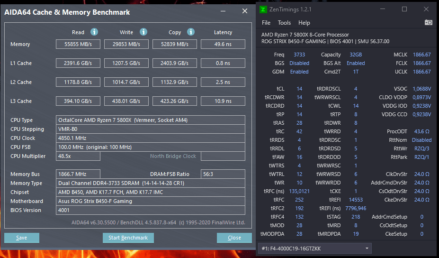Click the tRFC (ns) value 135,0121
Screen dimensions: 439x258
(299, 191)
